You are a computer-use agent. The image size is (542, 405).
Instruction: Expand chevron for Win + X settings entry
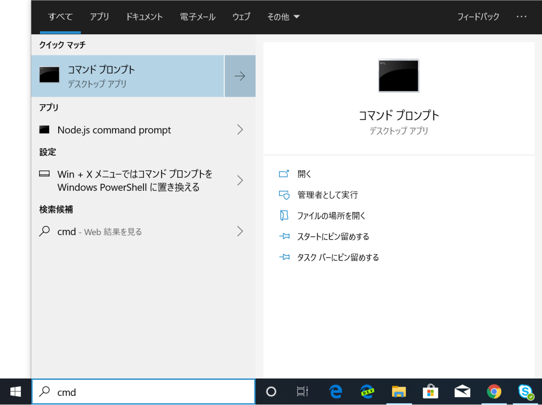point(240,181)
